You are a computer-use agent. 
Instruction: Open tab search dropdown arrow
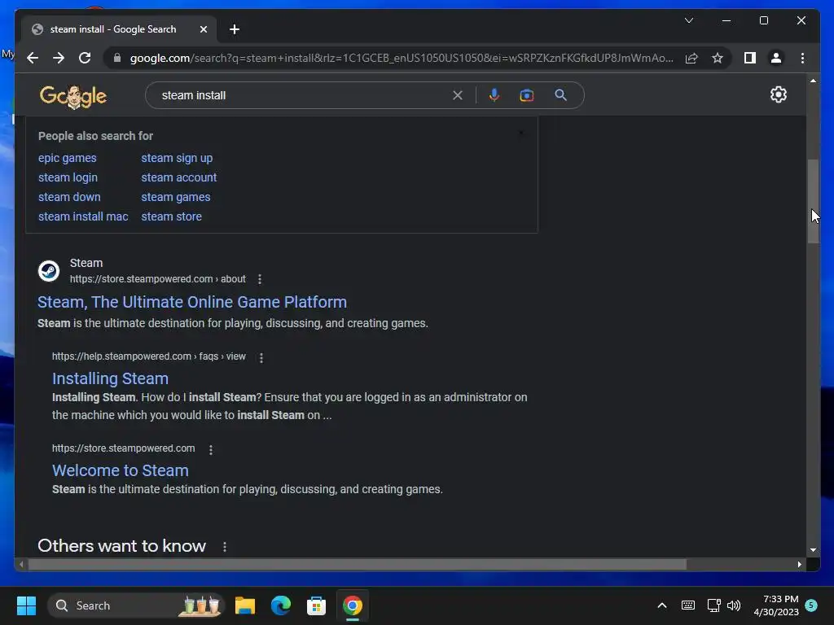689,20
